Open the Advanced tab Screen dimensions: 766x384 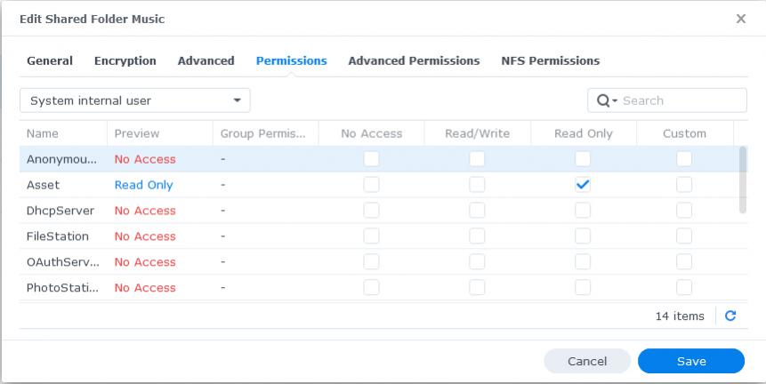(206, 61)
